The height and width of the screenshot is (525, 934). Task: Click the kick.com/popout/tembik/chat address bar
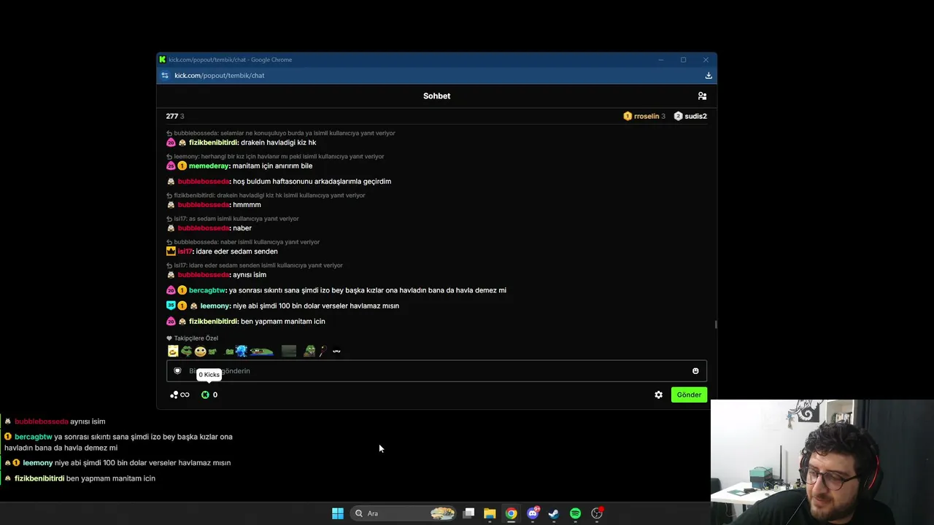[x=219, y=75]
